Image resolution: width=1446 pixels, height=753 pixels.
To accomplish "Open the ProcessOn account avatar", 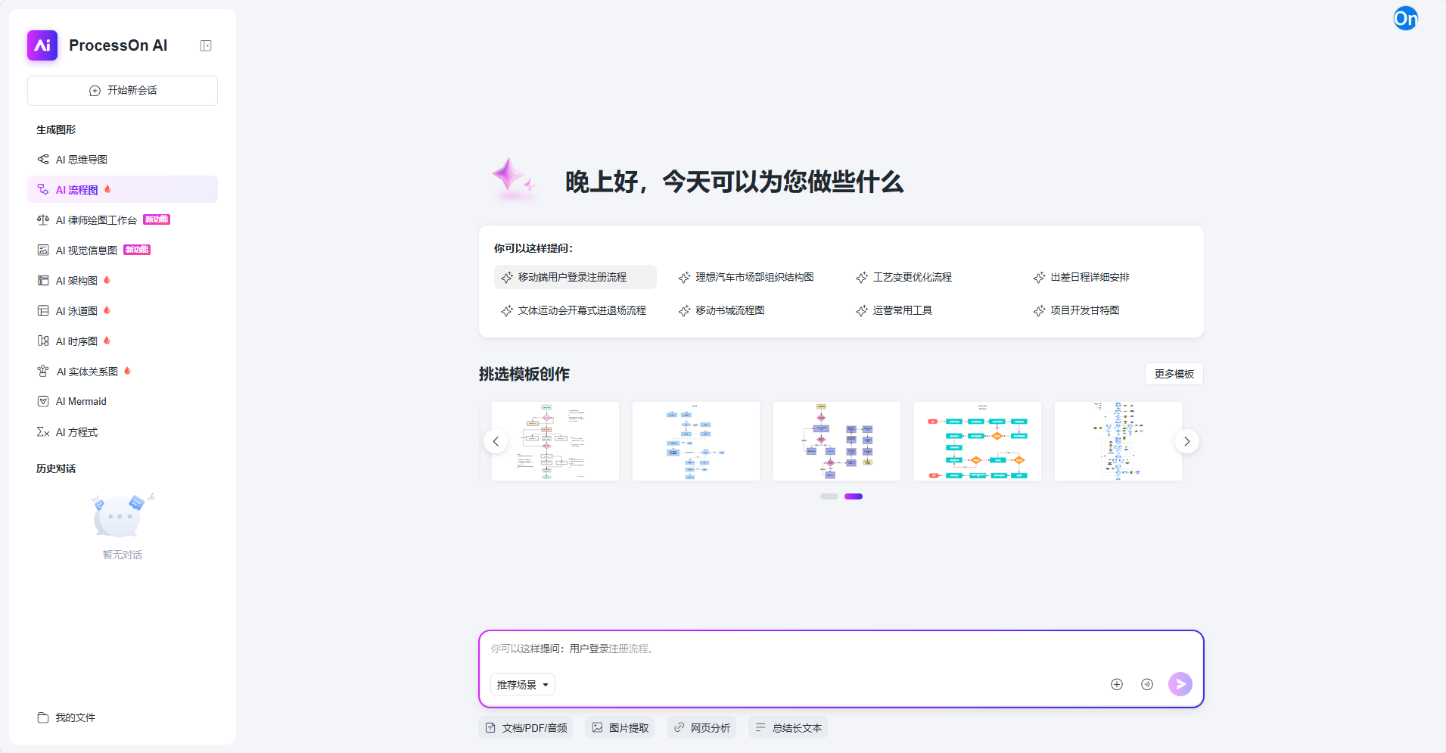I will click(1406, 18).
